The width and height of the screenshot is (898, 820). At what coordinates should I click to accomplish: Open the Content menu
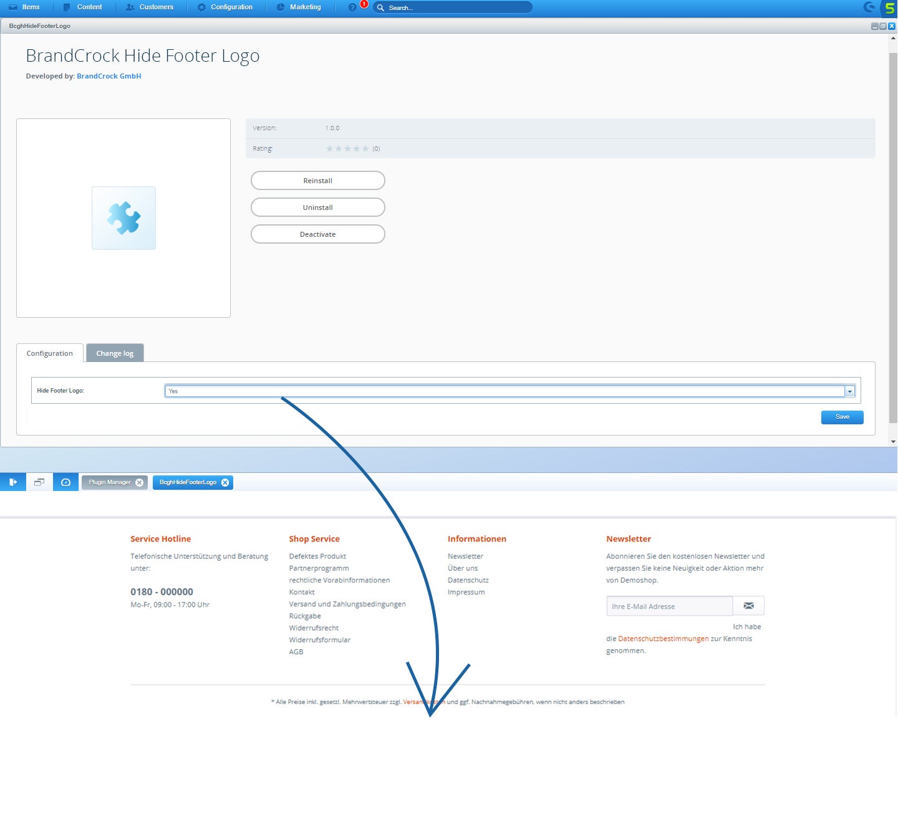83,7
